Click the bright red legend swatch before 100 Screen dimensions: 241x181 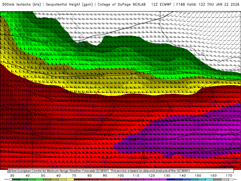[117, 179]
